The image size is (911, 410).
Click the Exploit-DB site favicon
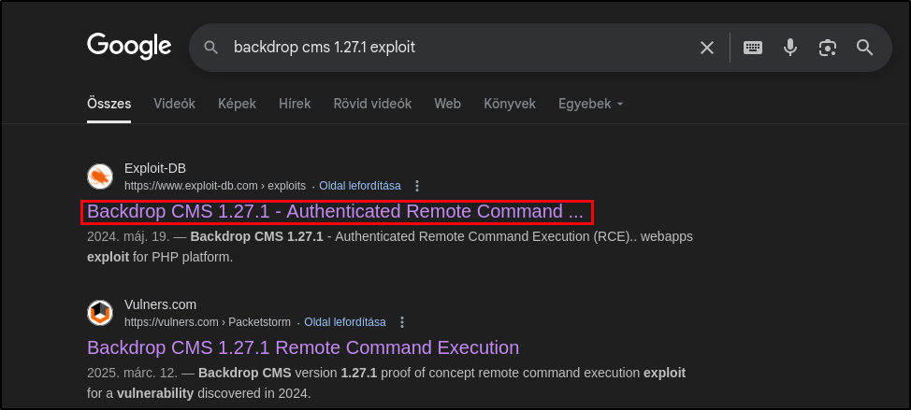(x=100, y=177)
